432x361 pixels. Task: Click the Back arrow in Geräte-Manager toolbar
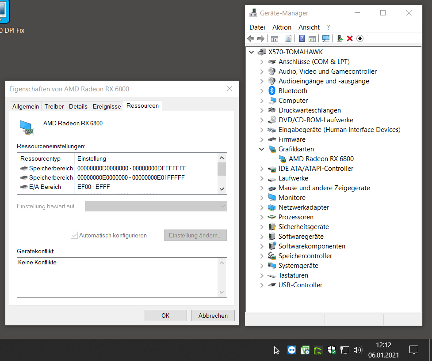click(251, 38)
